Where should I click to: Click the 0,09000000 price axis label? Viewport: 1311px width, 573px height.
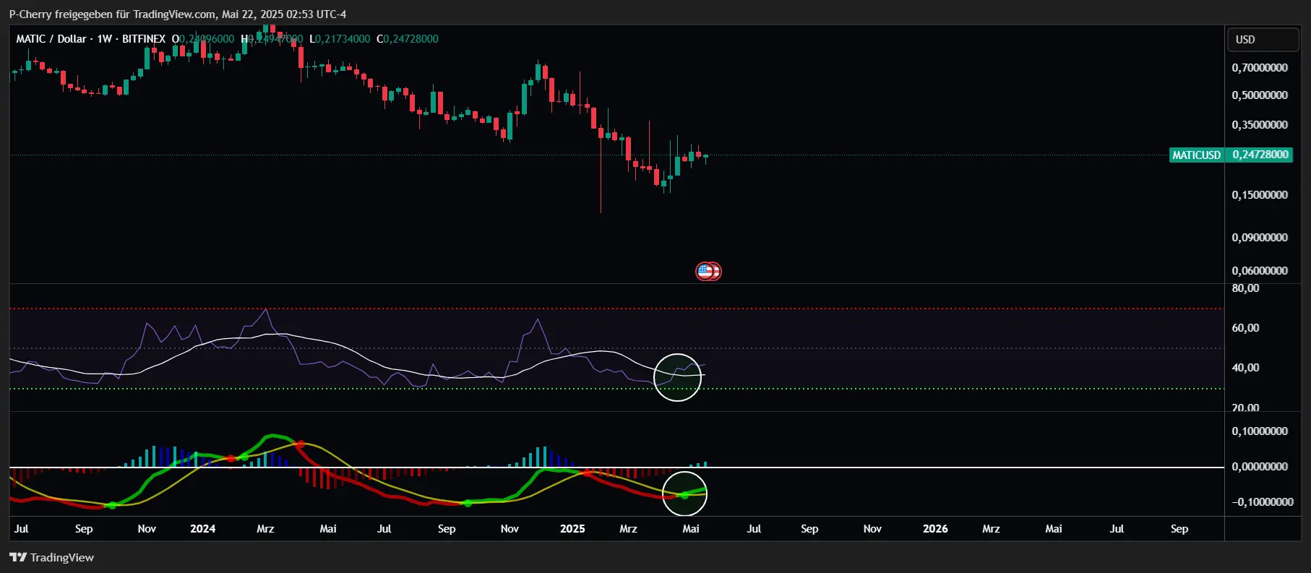coord(1260,238)
